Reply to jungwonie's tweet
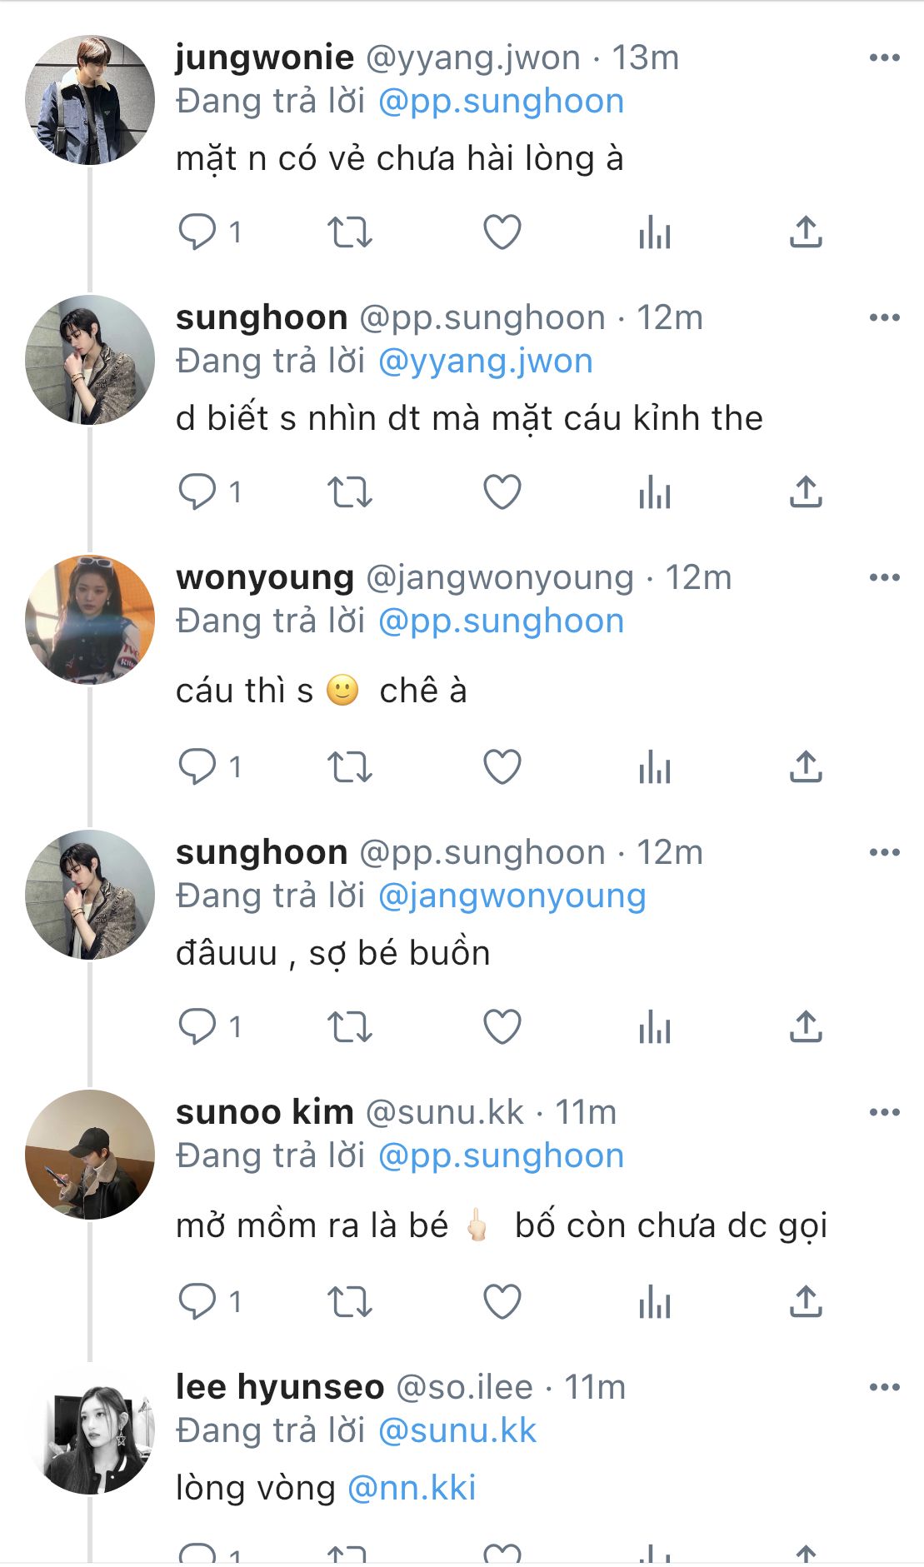924x1567 pixels. 197,232
